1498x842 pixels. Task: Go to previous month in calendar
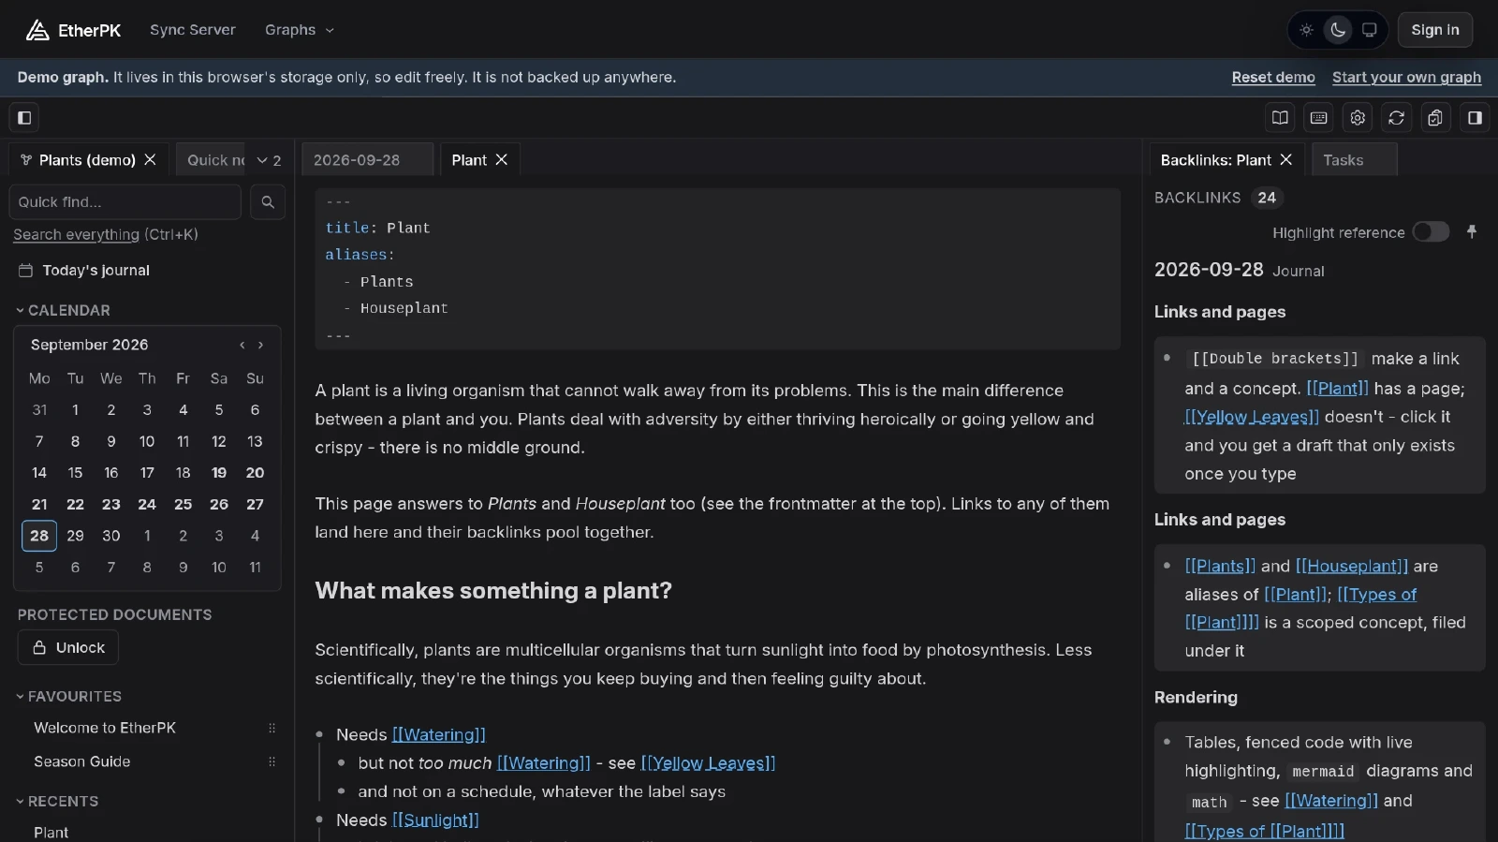click(242, 346)
